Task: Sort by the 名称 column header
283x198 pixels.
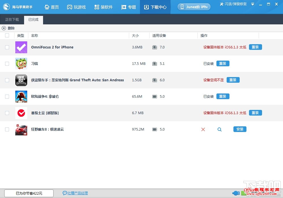Action: [35, 36]
